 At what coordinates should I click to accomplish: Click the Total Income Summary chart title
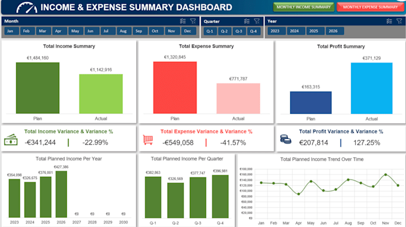click(69, 46)
